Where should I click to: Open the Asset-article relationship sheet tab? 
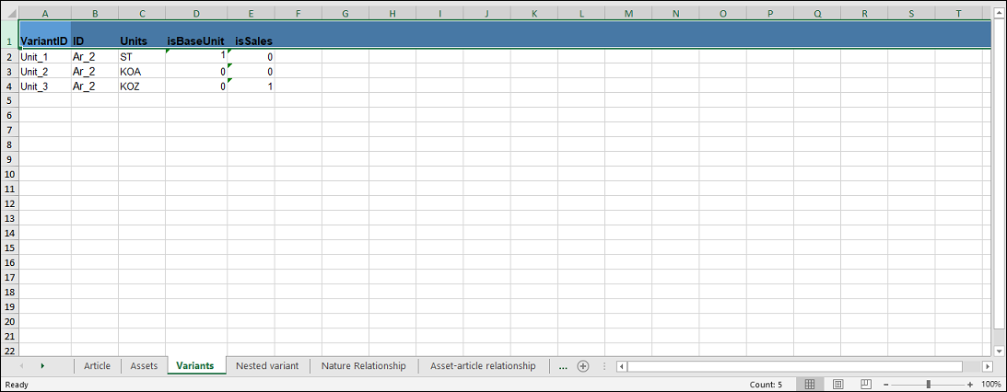coord(483,365)
